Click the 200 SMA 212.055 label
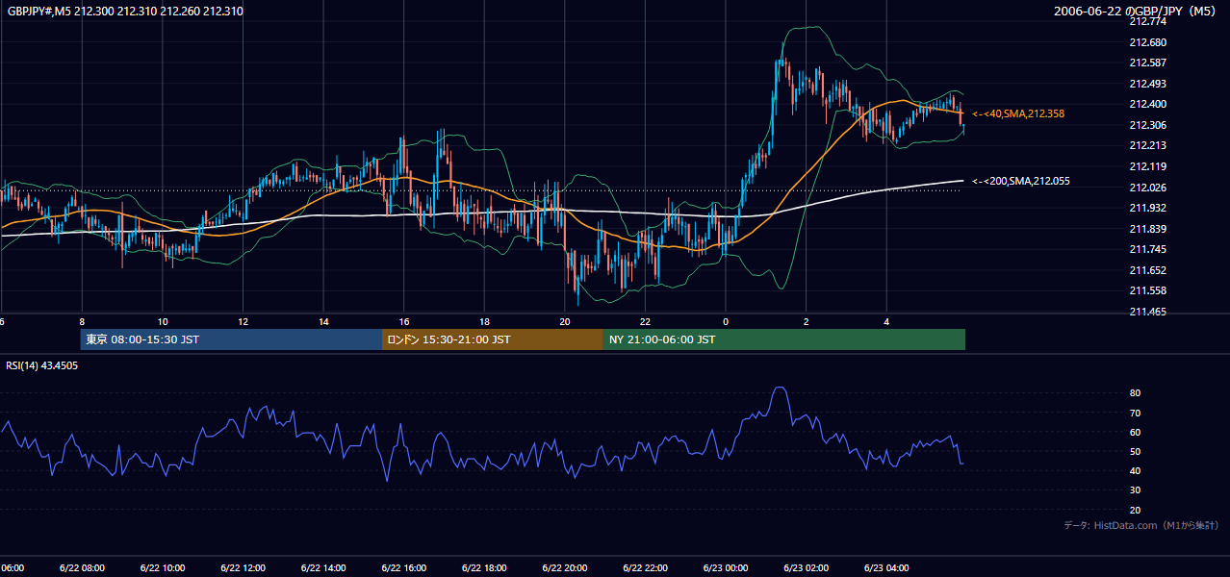The height and width of the screenshot is (577, 1230). tap(1020, 181)
